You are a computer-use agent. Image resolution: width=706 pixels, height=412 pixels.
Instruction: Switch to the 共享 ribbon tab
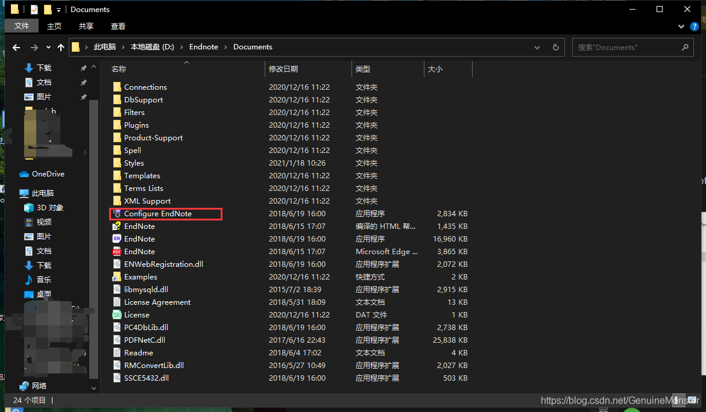(86, 26)
